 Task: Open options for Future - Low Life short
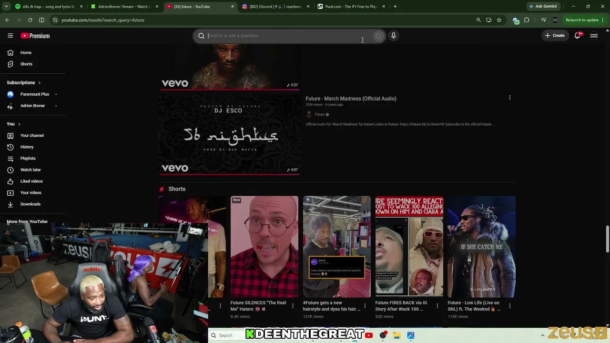tap(509, 305)
